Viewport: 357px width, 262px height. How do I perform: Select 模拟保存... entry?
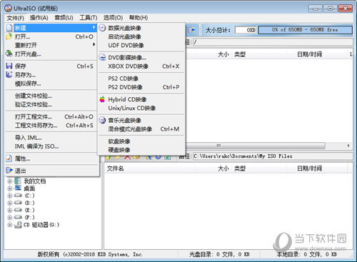(x=51, y=84)
